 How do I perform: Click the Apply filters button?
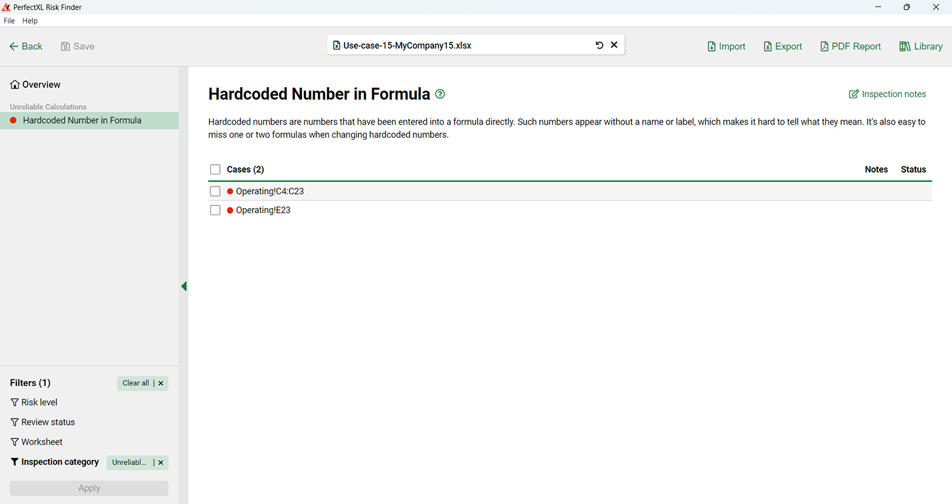tap(89, 488)
